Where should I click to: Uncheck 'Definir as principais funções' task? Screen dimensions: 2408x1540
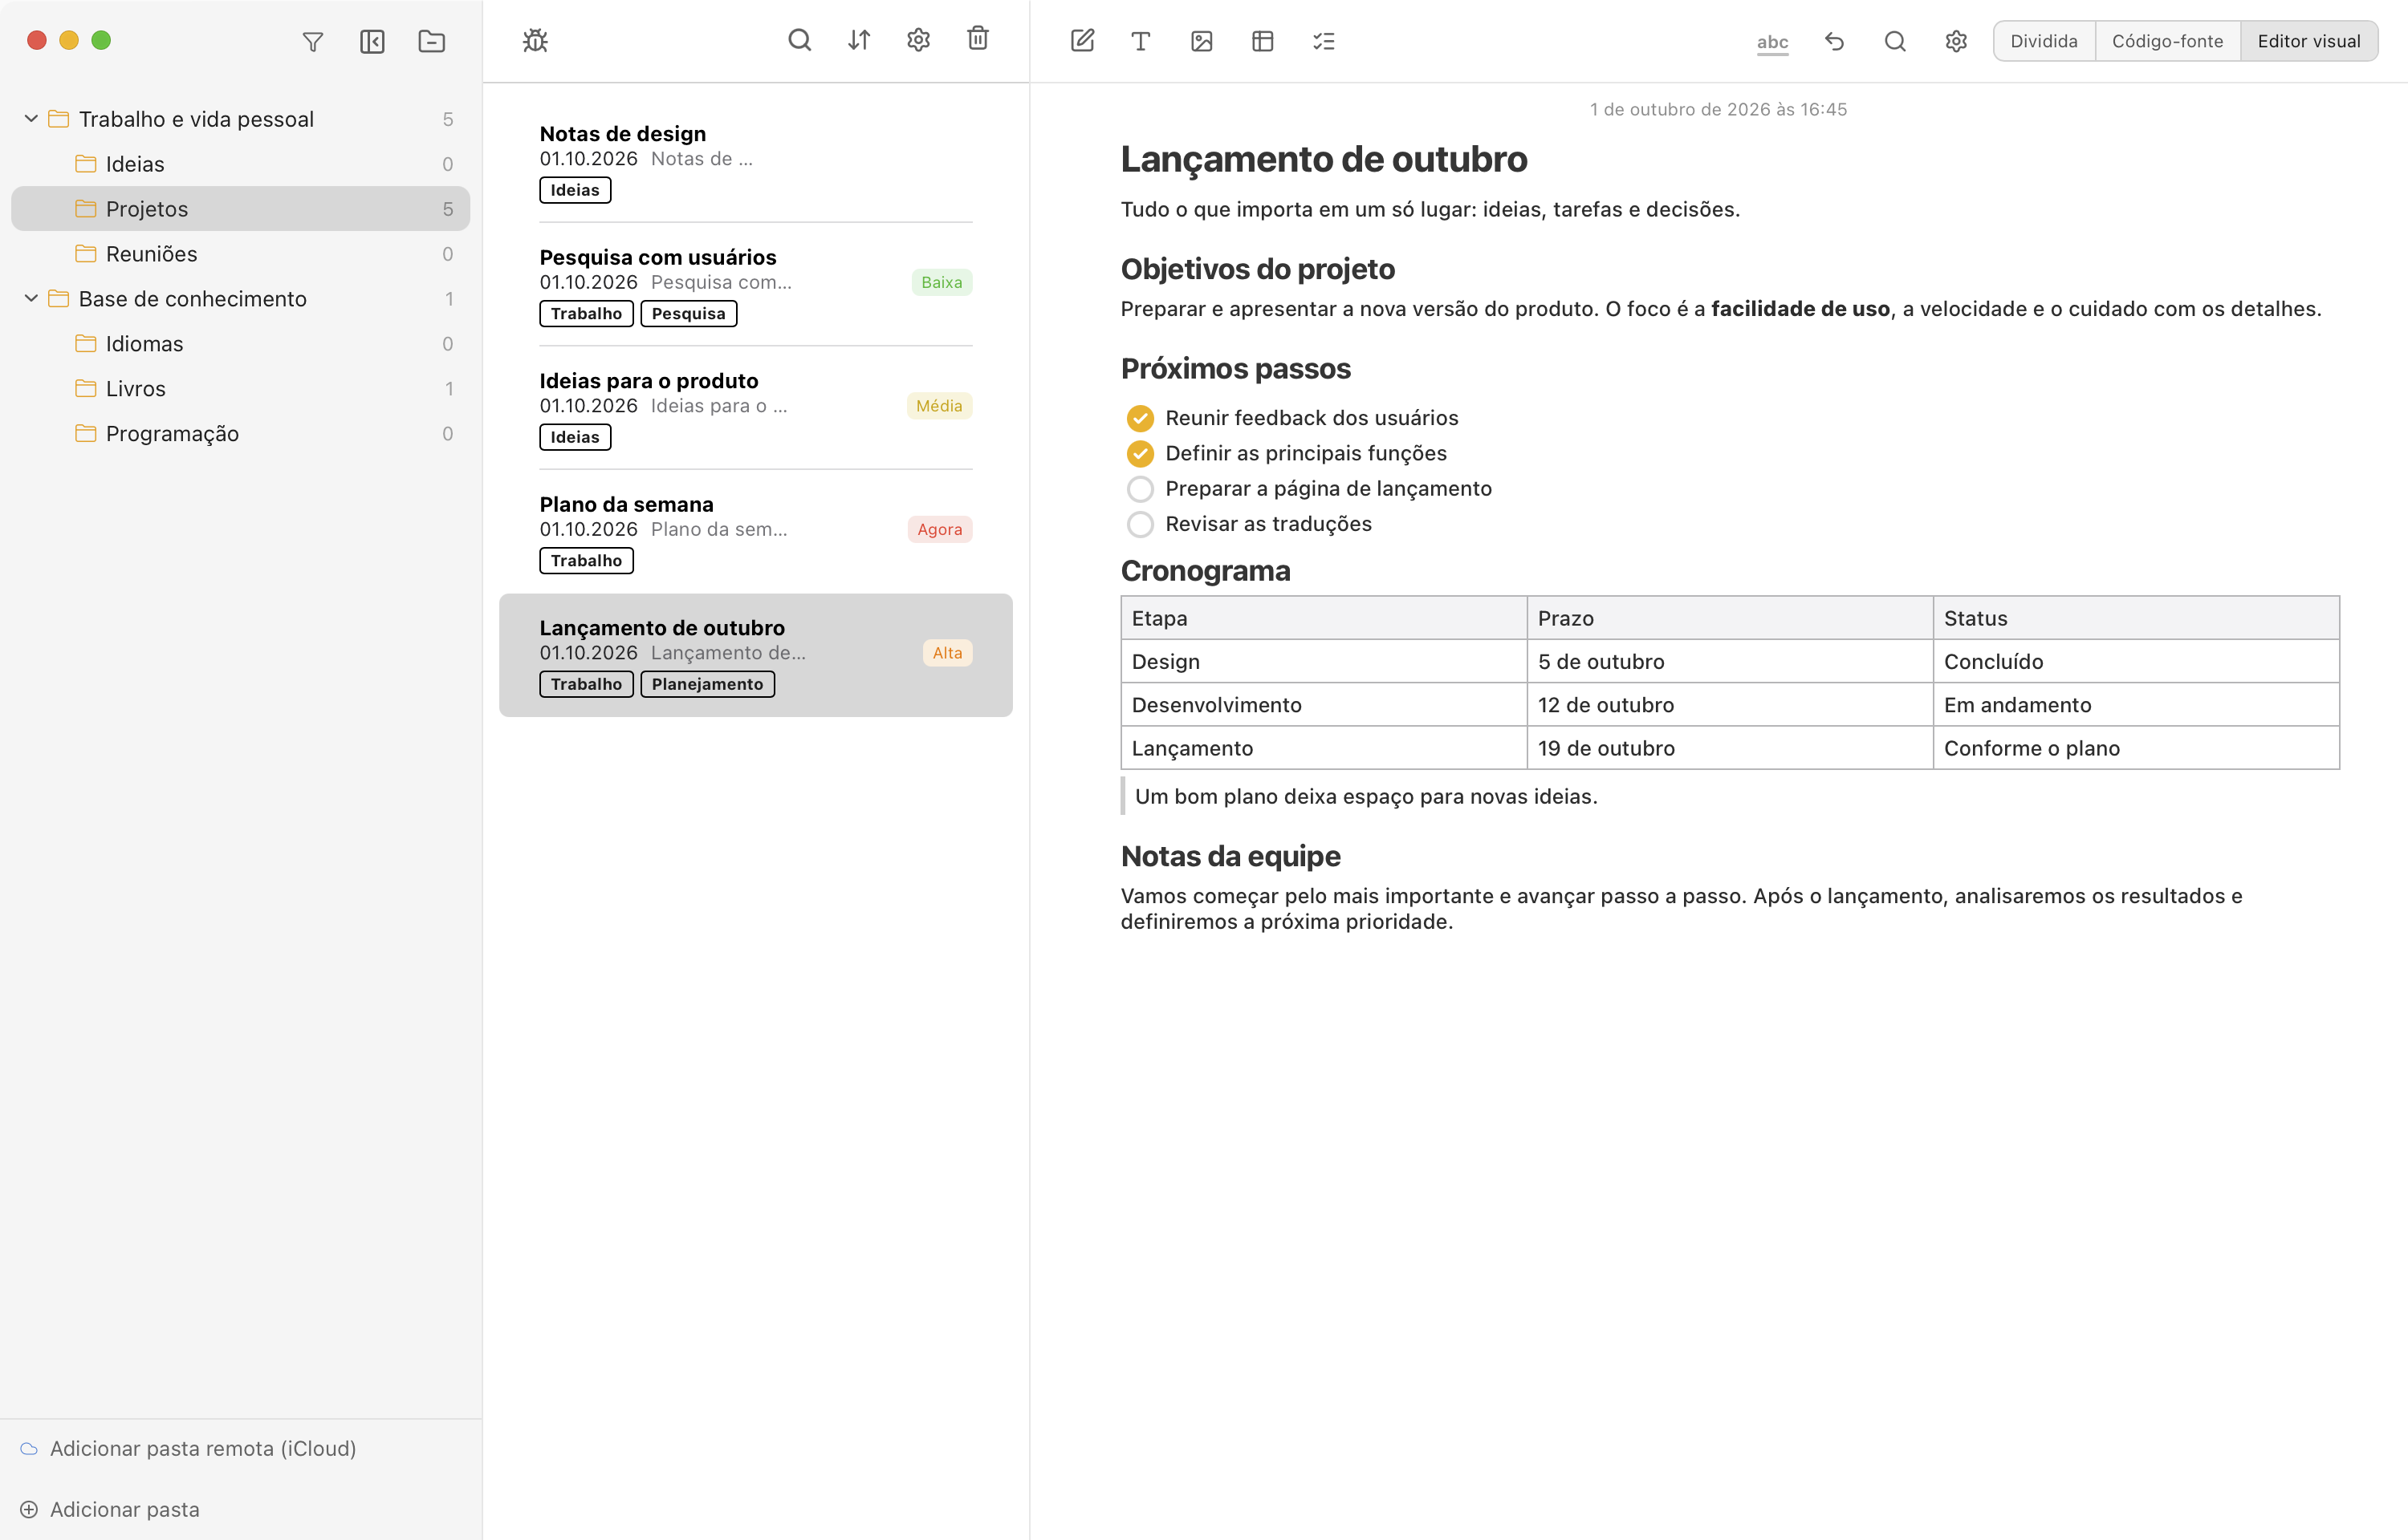click(x=1140, y=453)
